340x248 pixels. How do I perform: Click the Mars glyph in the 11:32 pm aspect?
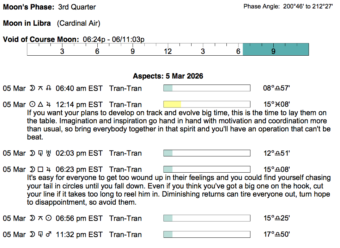tap(49, 235)
